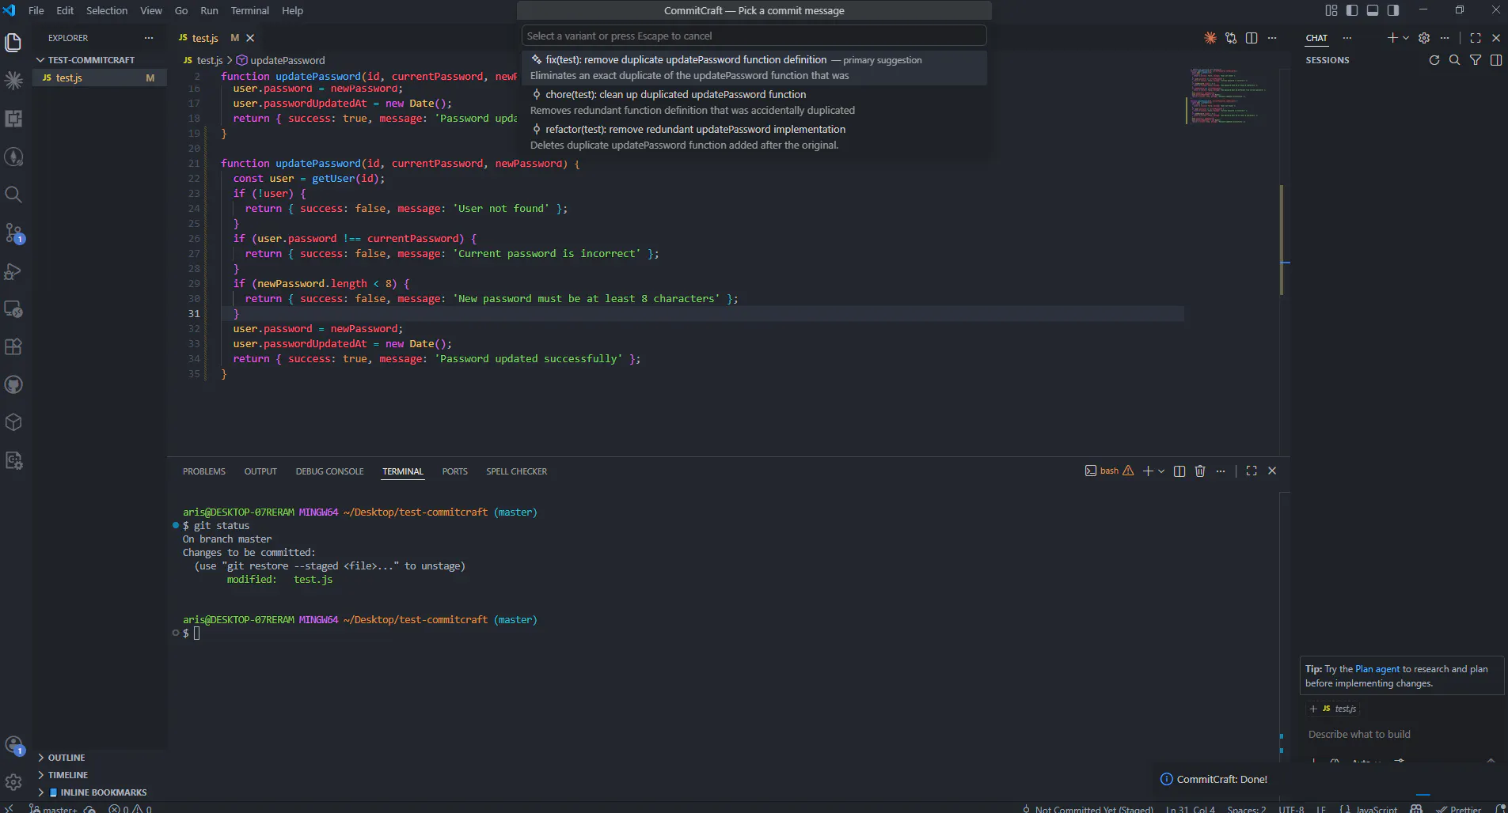The width and height of the screenshot is (1508, 813).
Task: Close the bottom terminal panel
Action: click(1272, 471)
